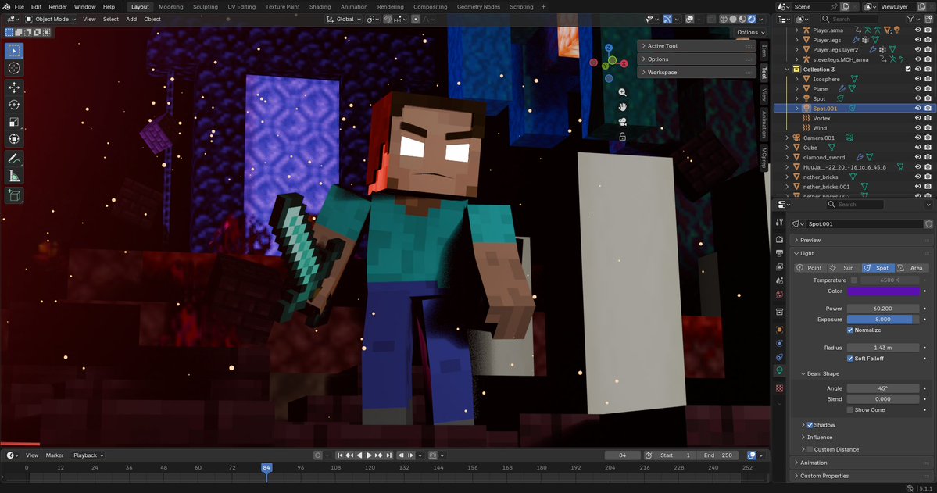Toggle the Soft Falloff checkbox
Screen dimensions: 937x493
849,359
